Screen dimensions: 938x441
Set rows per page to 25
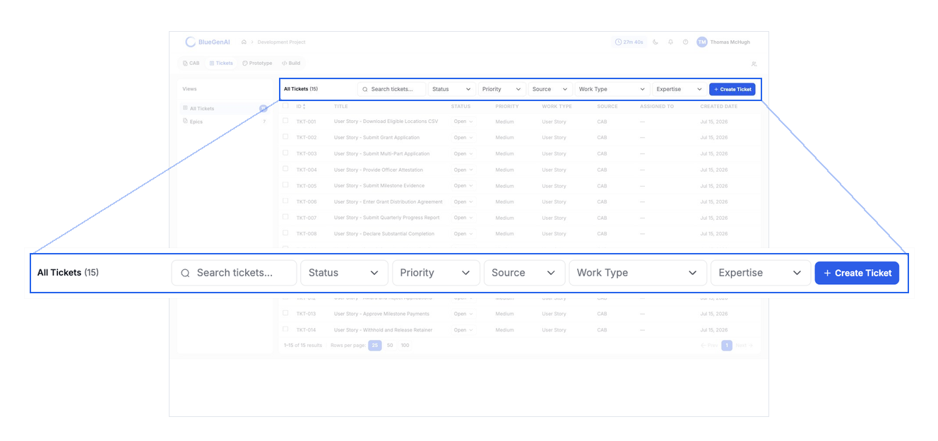[375, 346]
